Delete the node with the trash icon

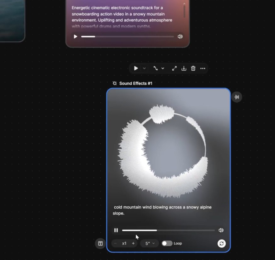(x=193, y=68)
